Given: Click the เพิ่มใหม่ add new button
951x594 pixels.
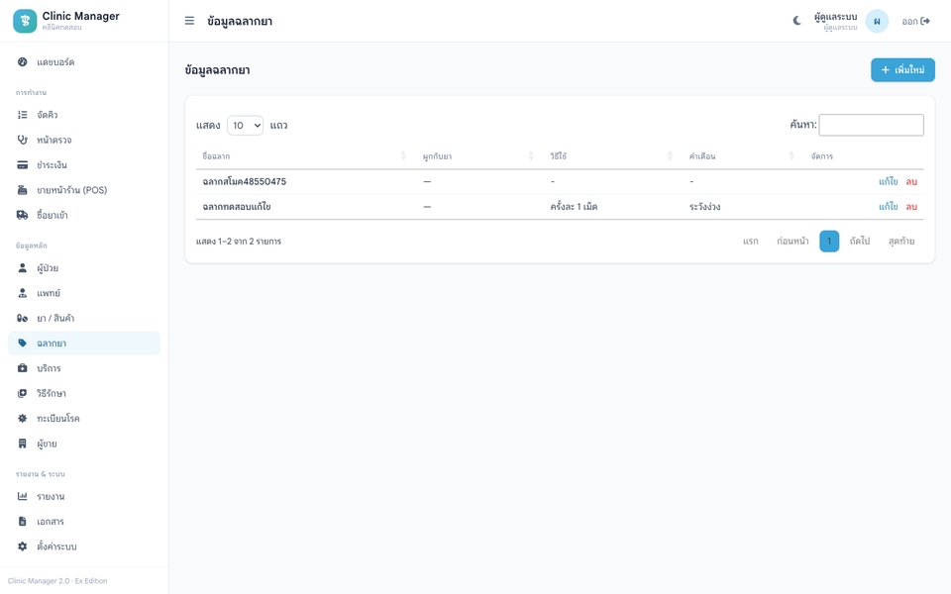Looking at the screenshot, I should point(902,69).
